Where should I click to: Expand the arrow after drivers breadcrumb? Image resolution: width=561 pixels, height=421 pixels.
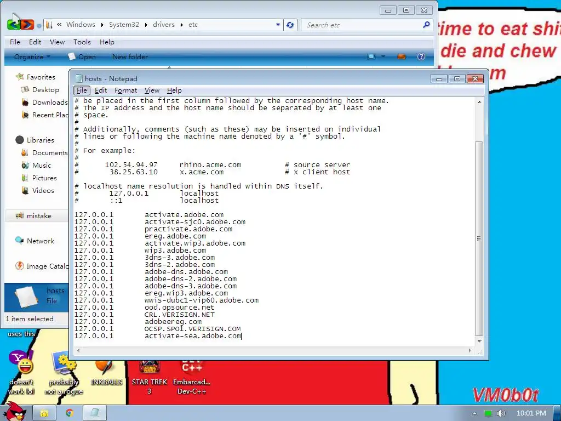click(182, 25)
